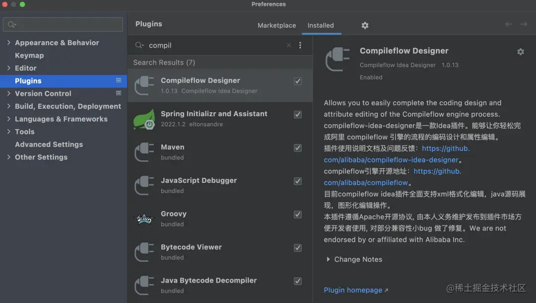
Task: Select Keymap in the settings tree
Action: (29, 56)
